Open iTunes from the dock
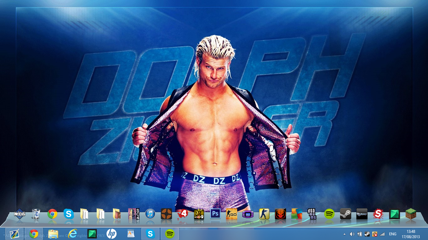 [x=150, y=214]
